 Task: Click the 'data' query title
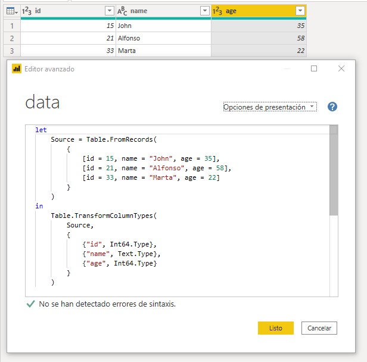[x=42, y=102]
